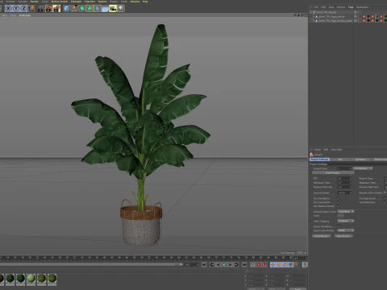Click the orange timeline layout icon
Viewport: 387px width, 290px height.
305,265
